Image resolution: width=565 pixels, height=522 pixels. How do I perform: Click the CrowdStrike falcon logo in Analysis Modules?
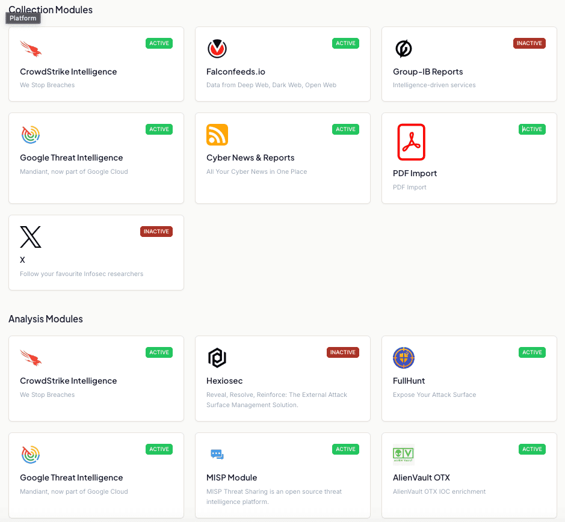pyautogui.click(x=31, y=358)
